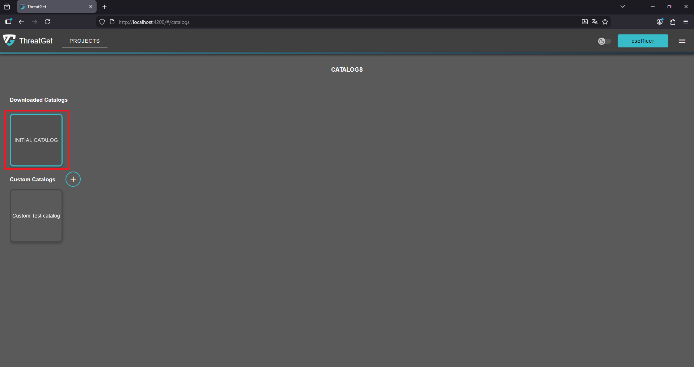Open Firefox application menu
The width and height of the screenshot is (694, 367).
click(x=686, y=22)
